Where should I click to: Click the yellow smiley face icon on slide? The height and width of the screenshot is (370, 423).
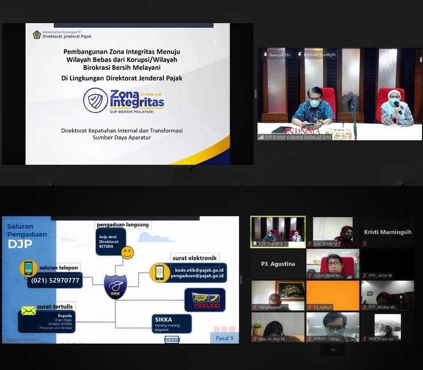point(127,253)
